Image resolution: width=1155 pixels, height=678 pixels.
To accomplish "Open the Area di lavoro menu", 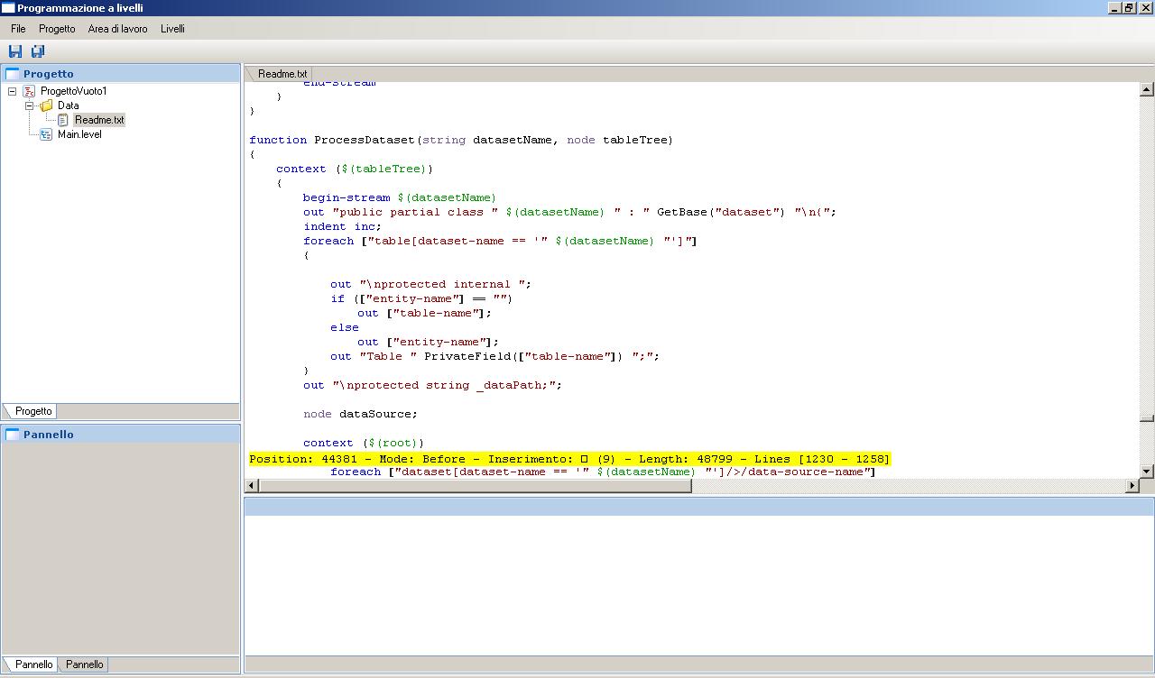I will 117,29.
